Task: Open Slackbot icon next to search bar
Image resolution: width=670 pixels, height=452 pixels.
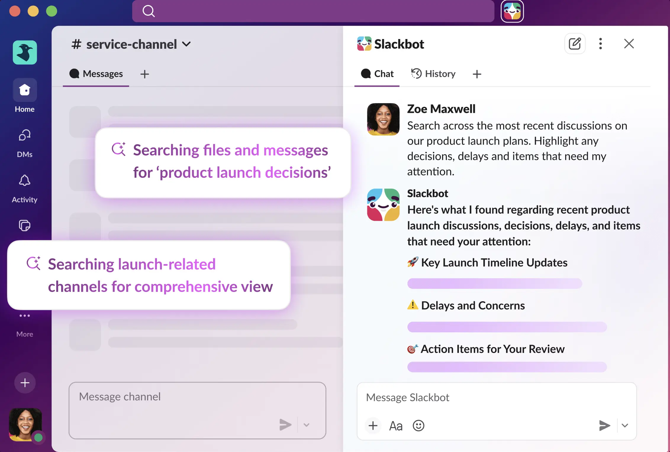Action: click(x=512, y=11)
